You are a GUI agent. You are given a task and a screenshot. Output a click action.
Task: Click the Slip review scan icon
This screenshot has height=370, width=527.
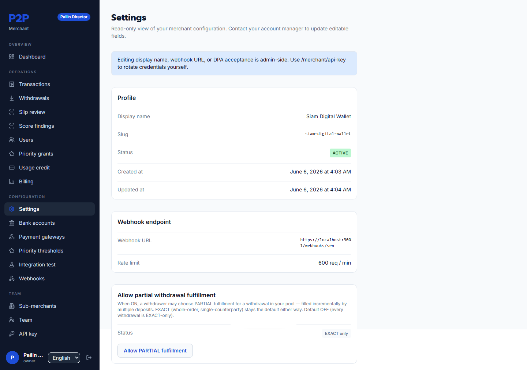(x=12, y=112)
